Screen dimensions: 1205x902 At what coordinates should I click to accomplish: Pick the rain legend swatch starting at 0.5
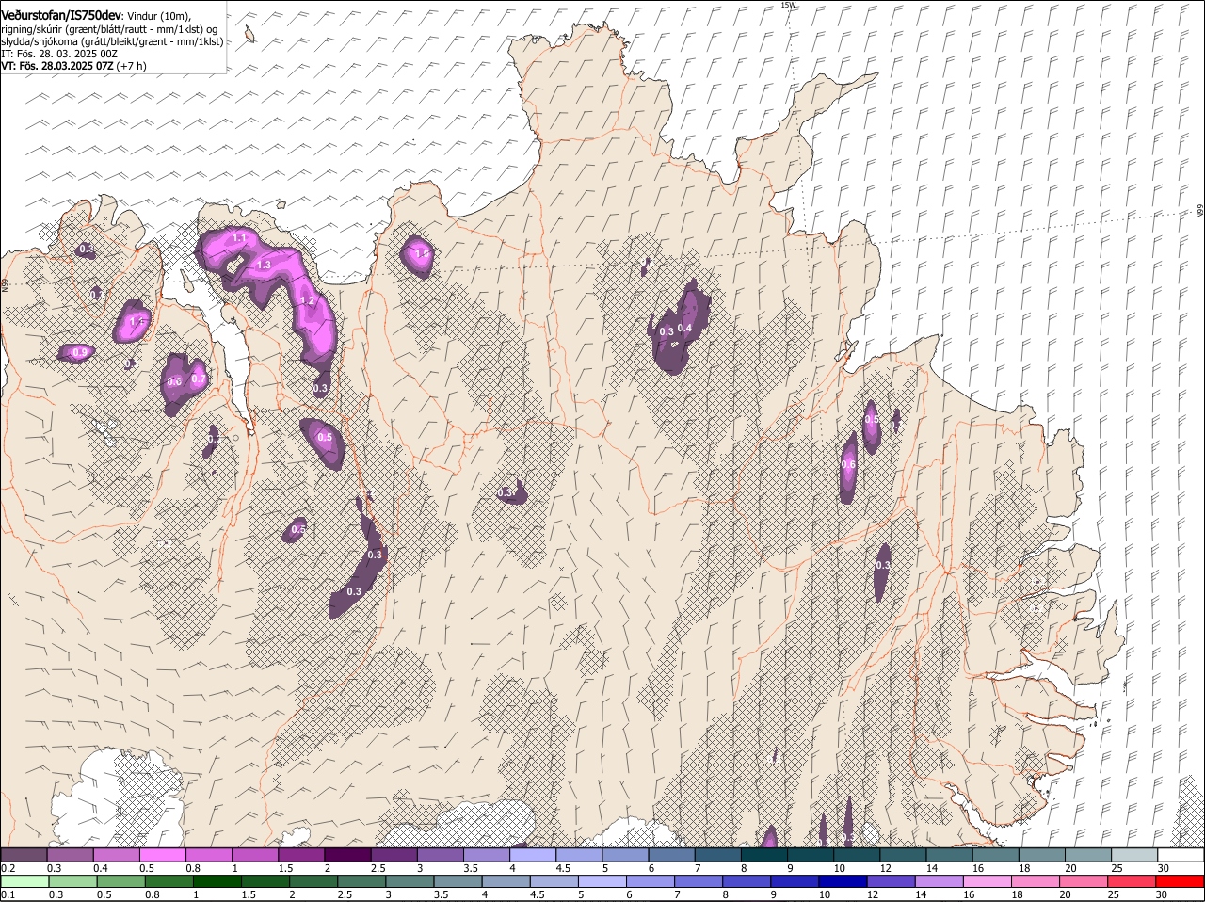coord(120,882)
